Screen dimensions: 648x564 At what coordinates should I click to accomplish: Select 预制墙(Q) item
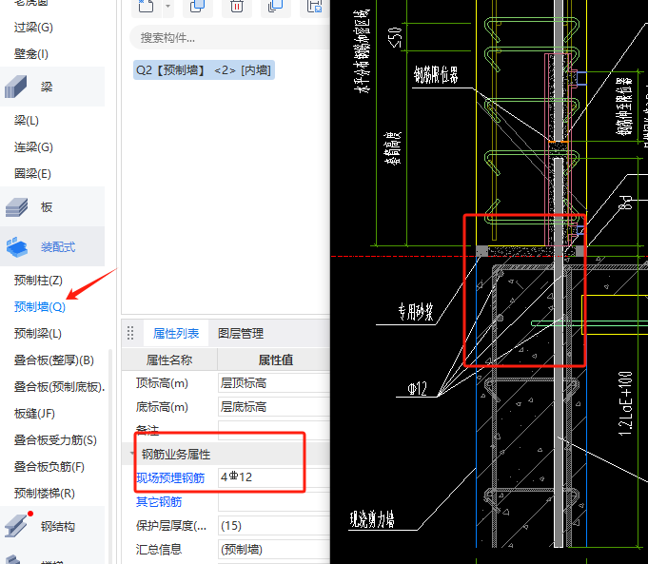(40, 306)
